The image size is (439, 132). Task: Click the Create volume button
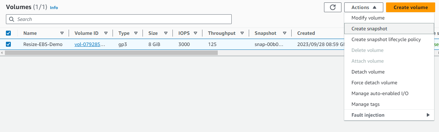[x=410, y=7]
